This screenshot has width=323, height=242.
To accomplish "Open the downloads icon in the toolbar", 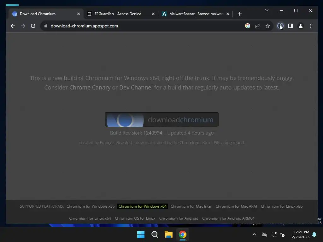I will coord(280,26).
